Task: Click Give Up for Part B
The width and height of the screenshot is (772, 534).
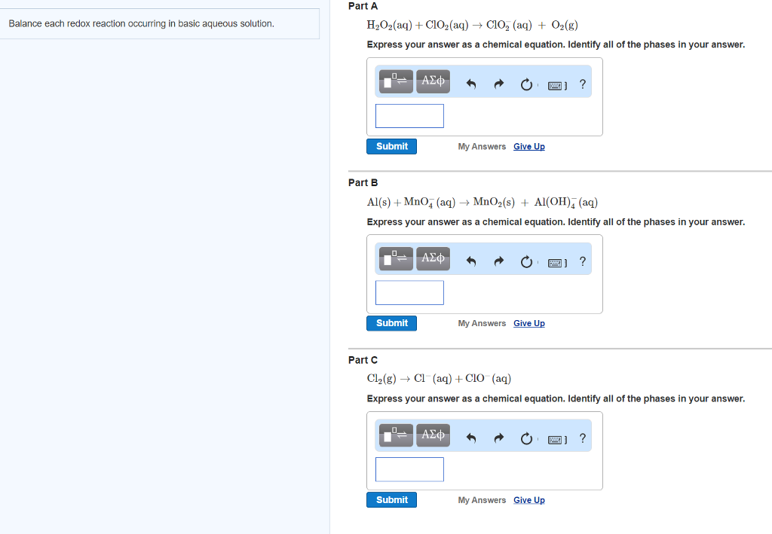Action: 528,323
